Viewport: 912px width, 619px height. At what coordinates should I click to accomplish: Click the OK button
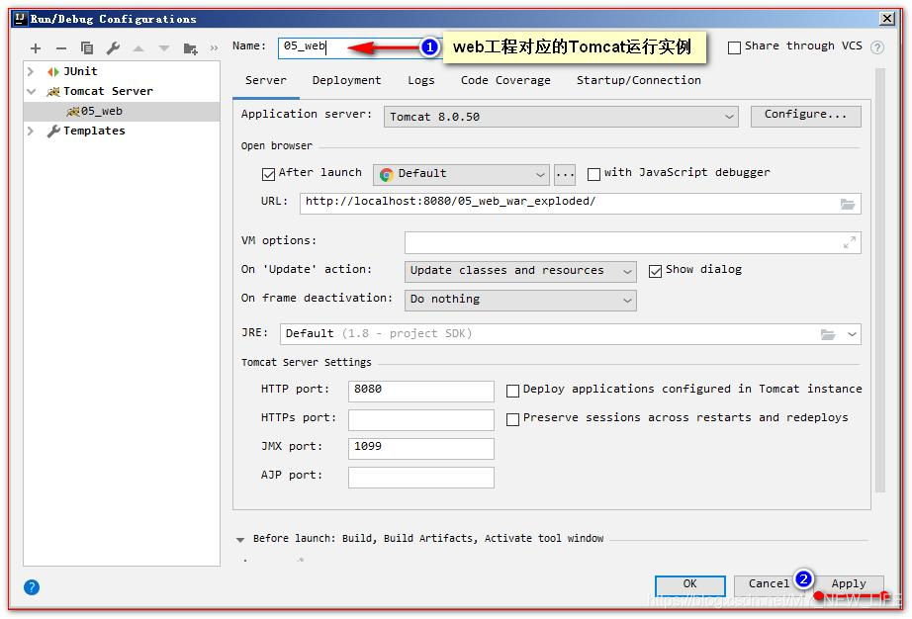point(689,584)
